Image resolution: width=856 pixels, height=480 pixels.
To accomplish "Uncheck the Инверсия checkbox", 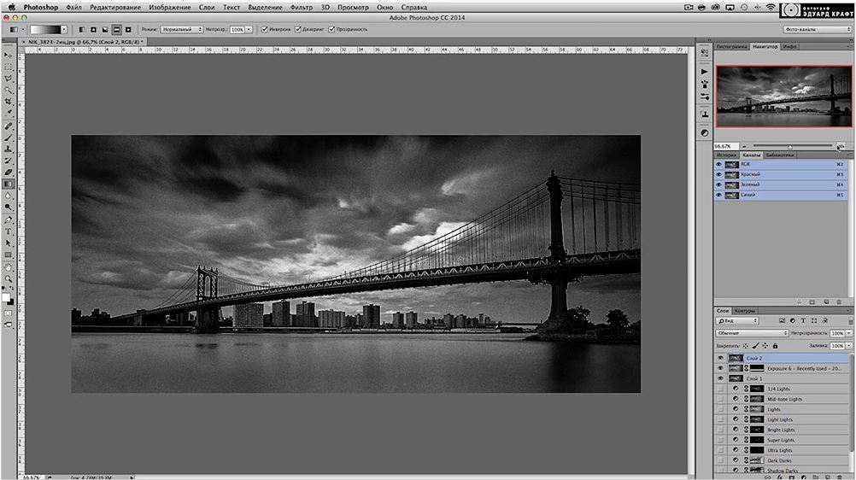I will pyautogui.click(x=265, y=29).
